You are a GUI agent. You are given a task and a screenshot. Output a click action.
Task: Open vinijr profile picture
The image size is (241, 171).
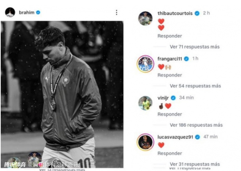145,103
